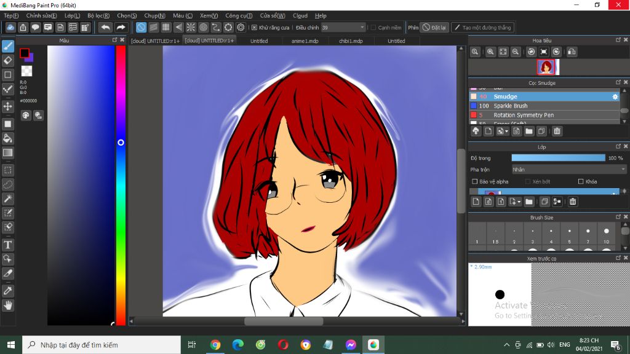Undock the Màu color panel
The height and width of the screenshot is (354, 630).
coord(115,40)
